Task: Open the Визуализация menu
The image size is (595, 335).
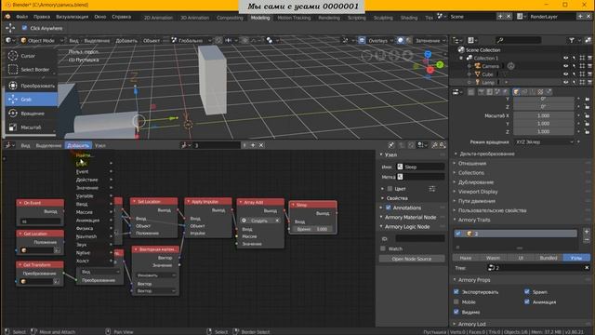Action: pyautogui.click(x=73, y=17)
